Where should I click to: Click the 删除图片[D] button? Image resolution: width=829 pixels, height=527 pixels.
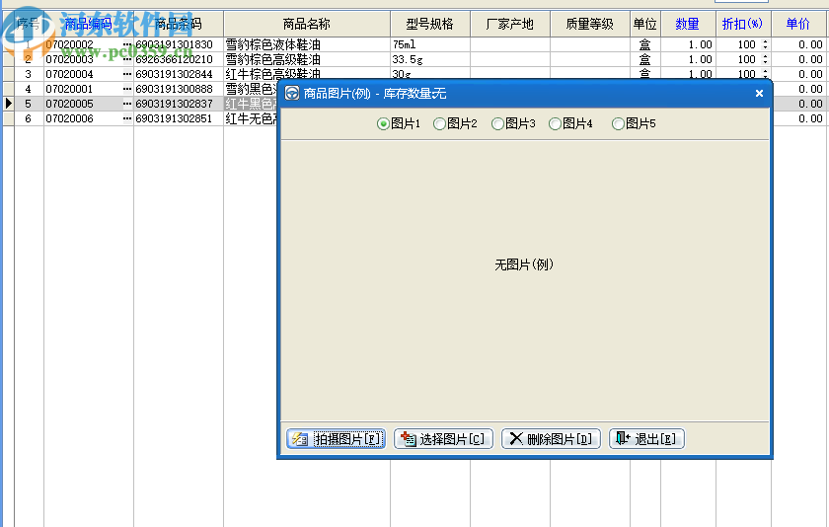pos(551,439)
